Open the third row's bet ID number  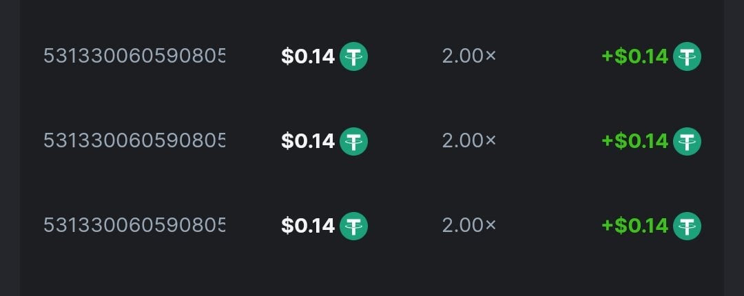coord(134,226)
